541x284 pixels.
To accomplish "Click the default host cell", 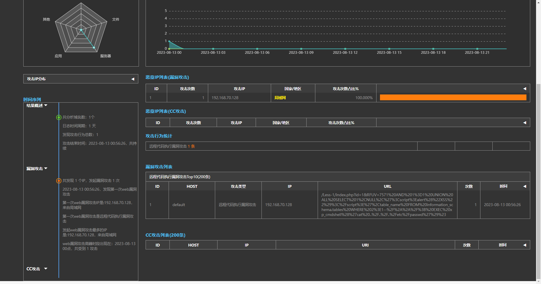I will 192,205.
